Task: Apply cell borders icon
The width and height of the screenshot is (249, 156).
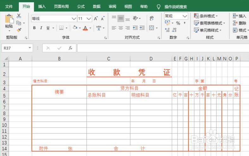Action: [x=61, y=28]
